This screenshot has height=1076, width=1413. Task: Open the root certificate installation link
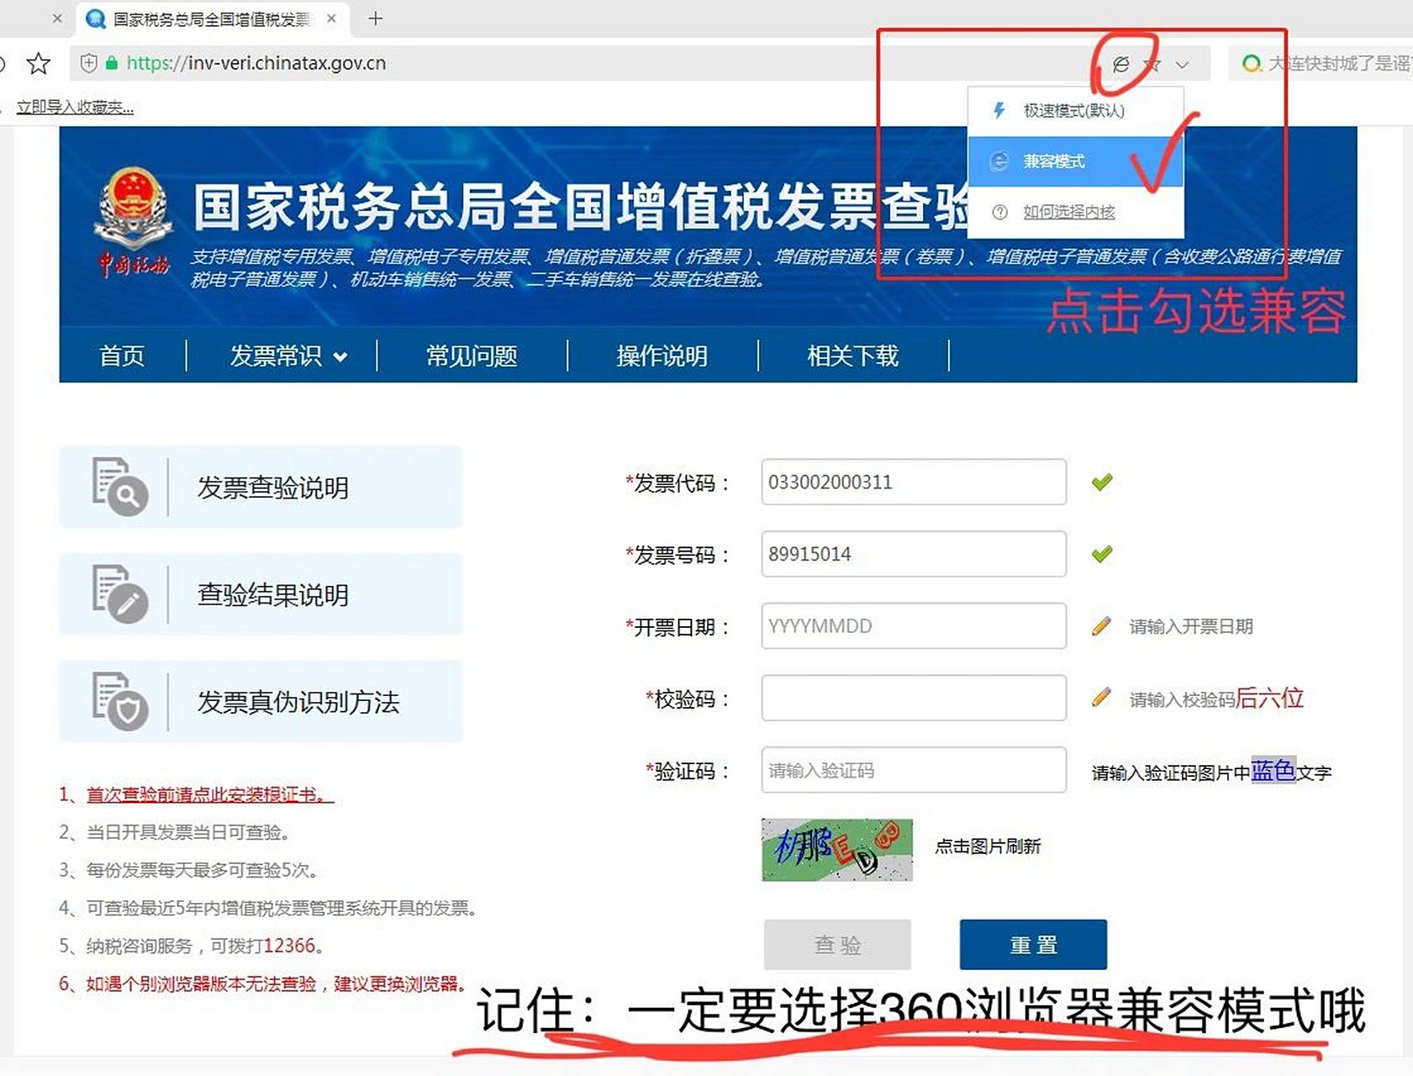point(208,794)
